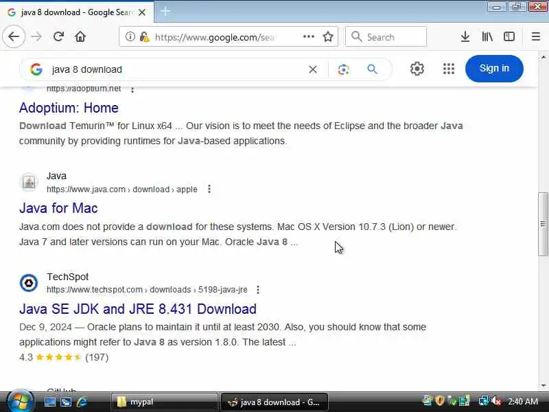This screenshot has height=412, width=549.
Task: Click the 4.3 star rating text
Action: (25, 357)
